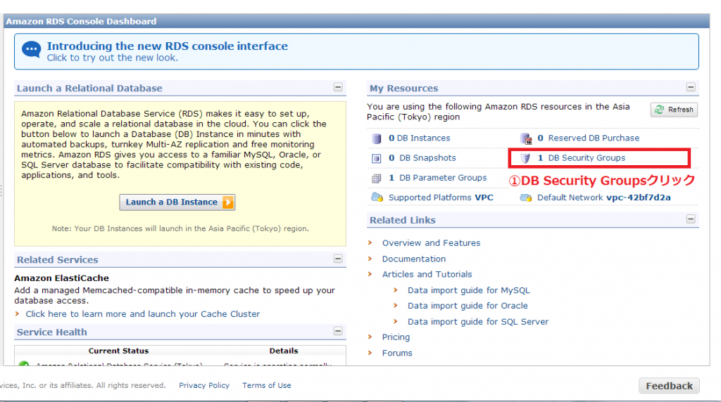Try the new RDS console interface link
721x402 pixels.
point(168,46)
